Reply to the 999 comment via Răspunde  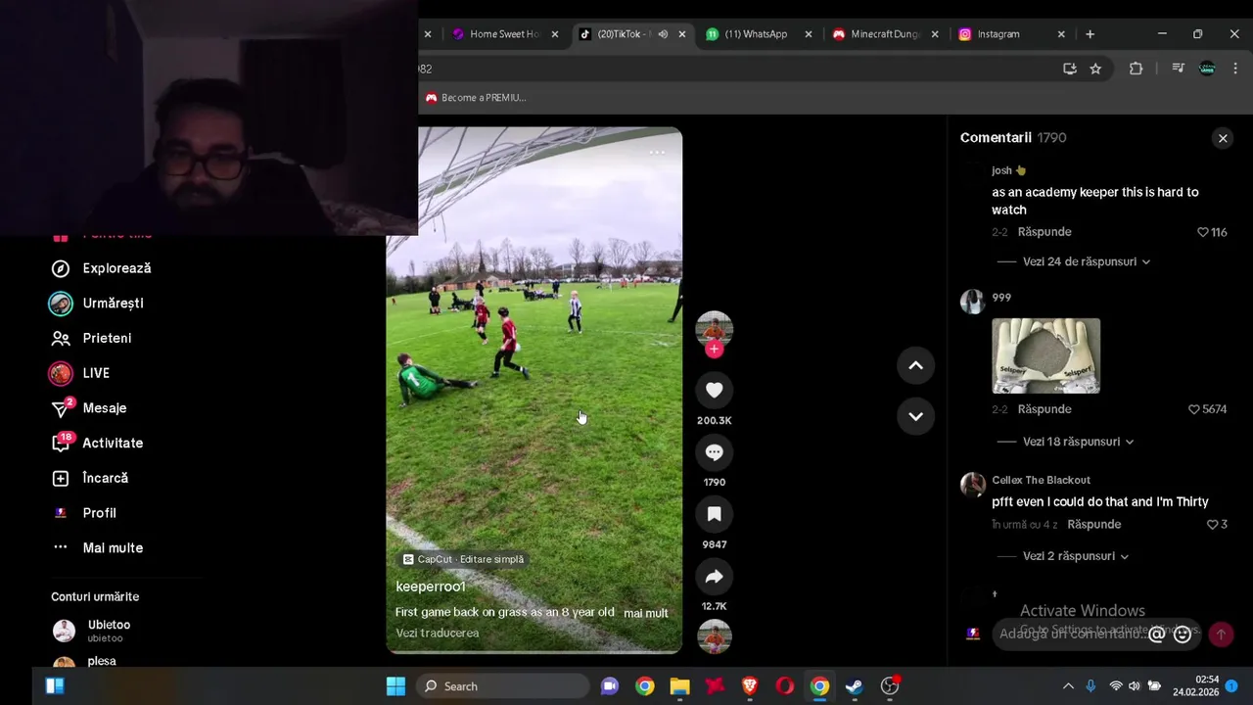1044,409
